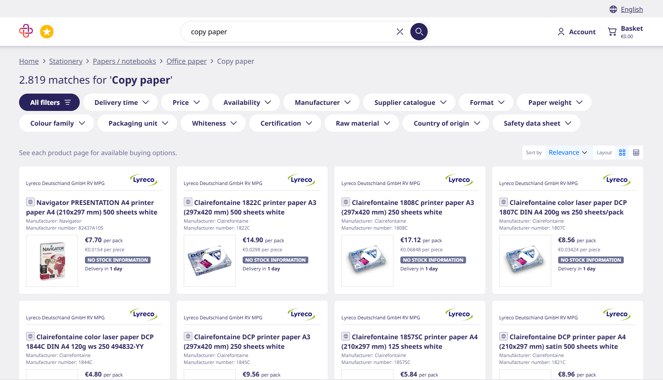This screenshot has width=663, height=380.
Task: Open favourites via the yellow star icon
Action: point(47,32)
